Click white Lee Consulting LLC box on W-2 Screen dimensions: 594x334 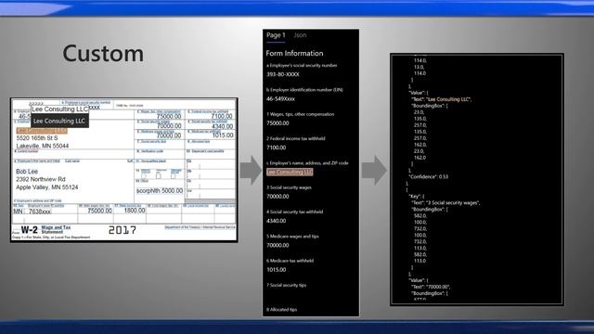coord(59,109)
